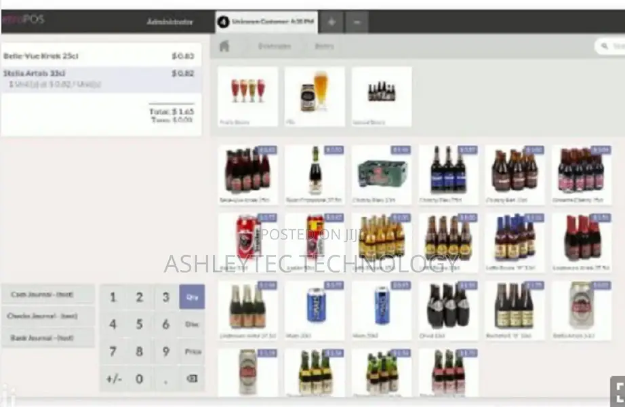
Task: Add the bottom-row Stella Artois 50cl can
Action: pos(247,372)
